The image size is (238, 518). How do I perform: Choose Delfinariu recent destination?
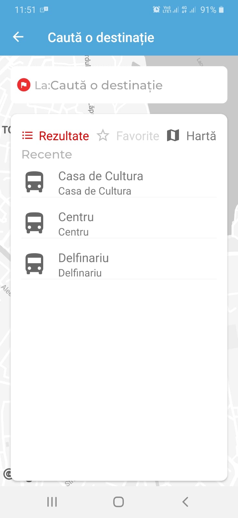(x=119, y=265)
